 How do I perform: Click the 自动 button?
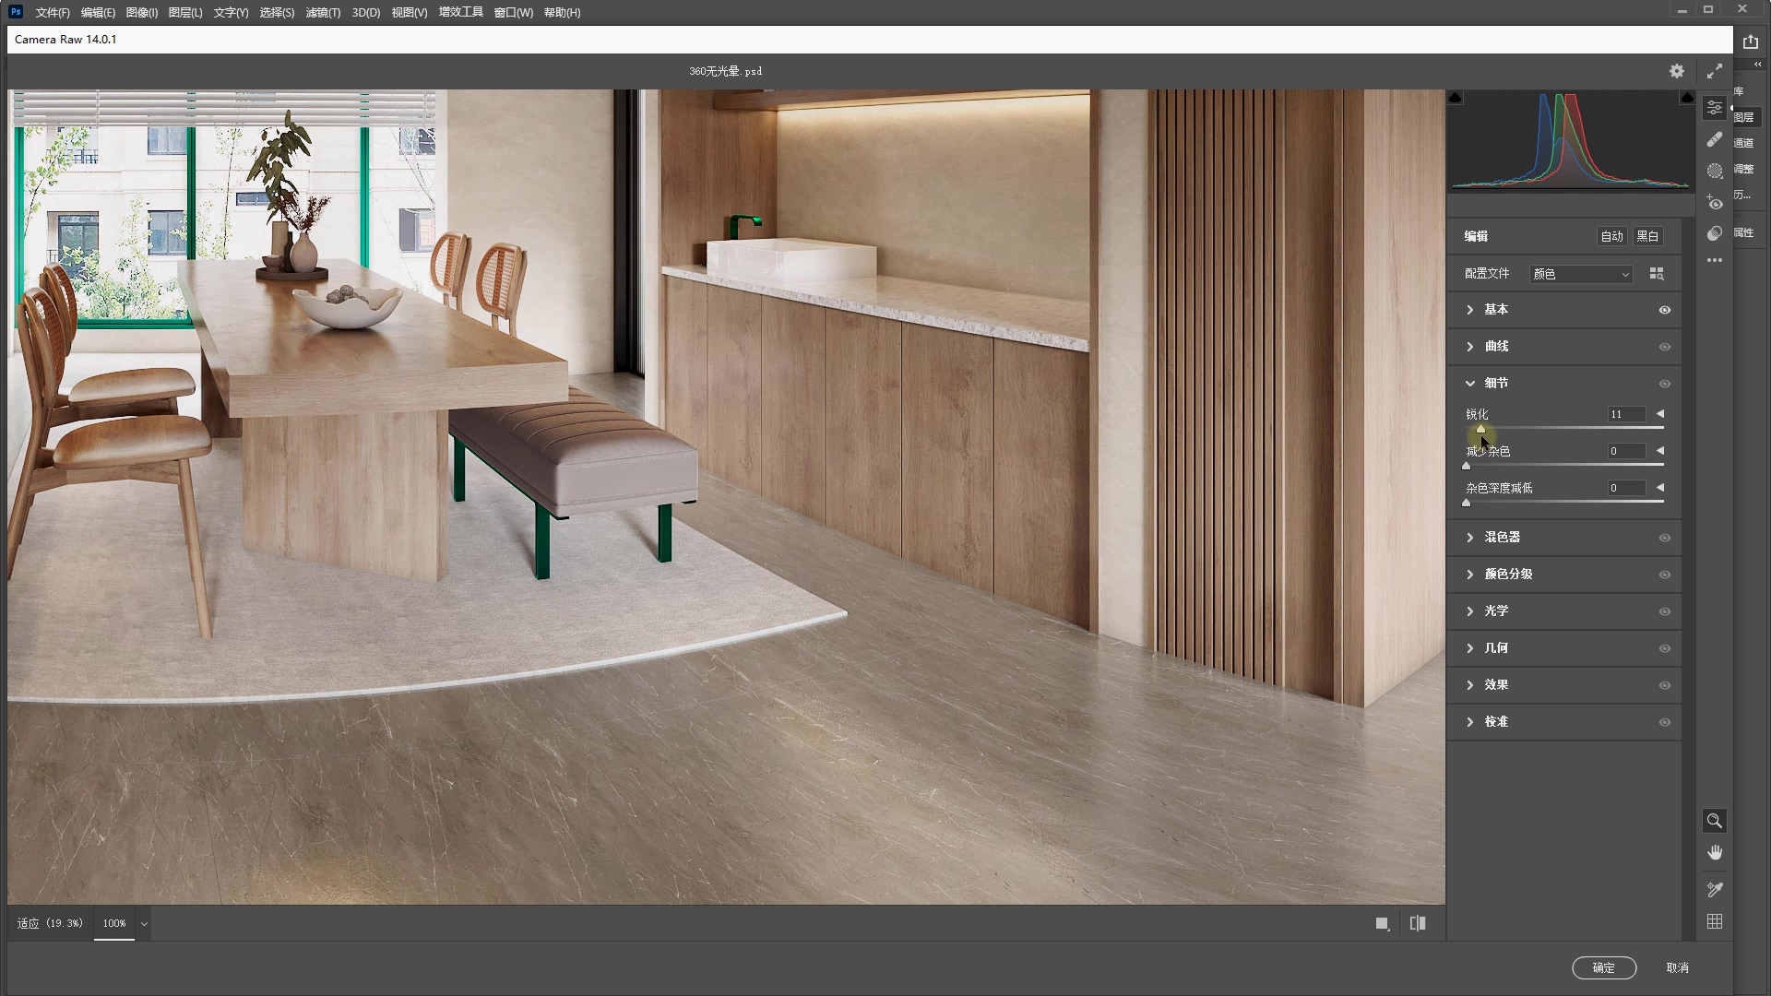coord(1611,236)
